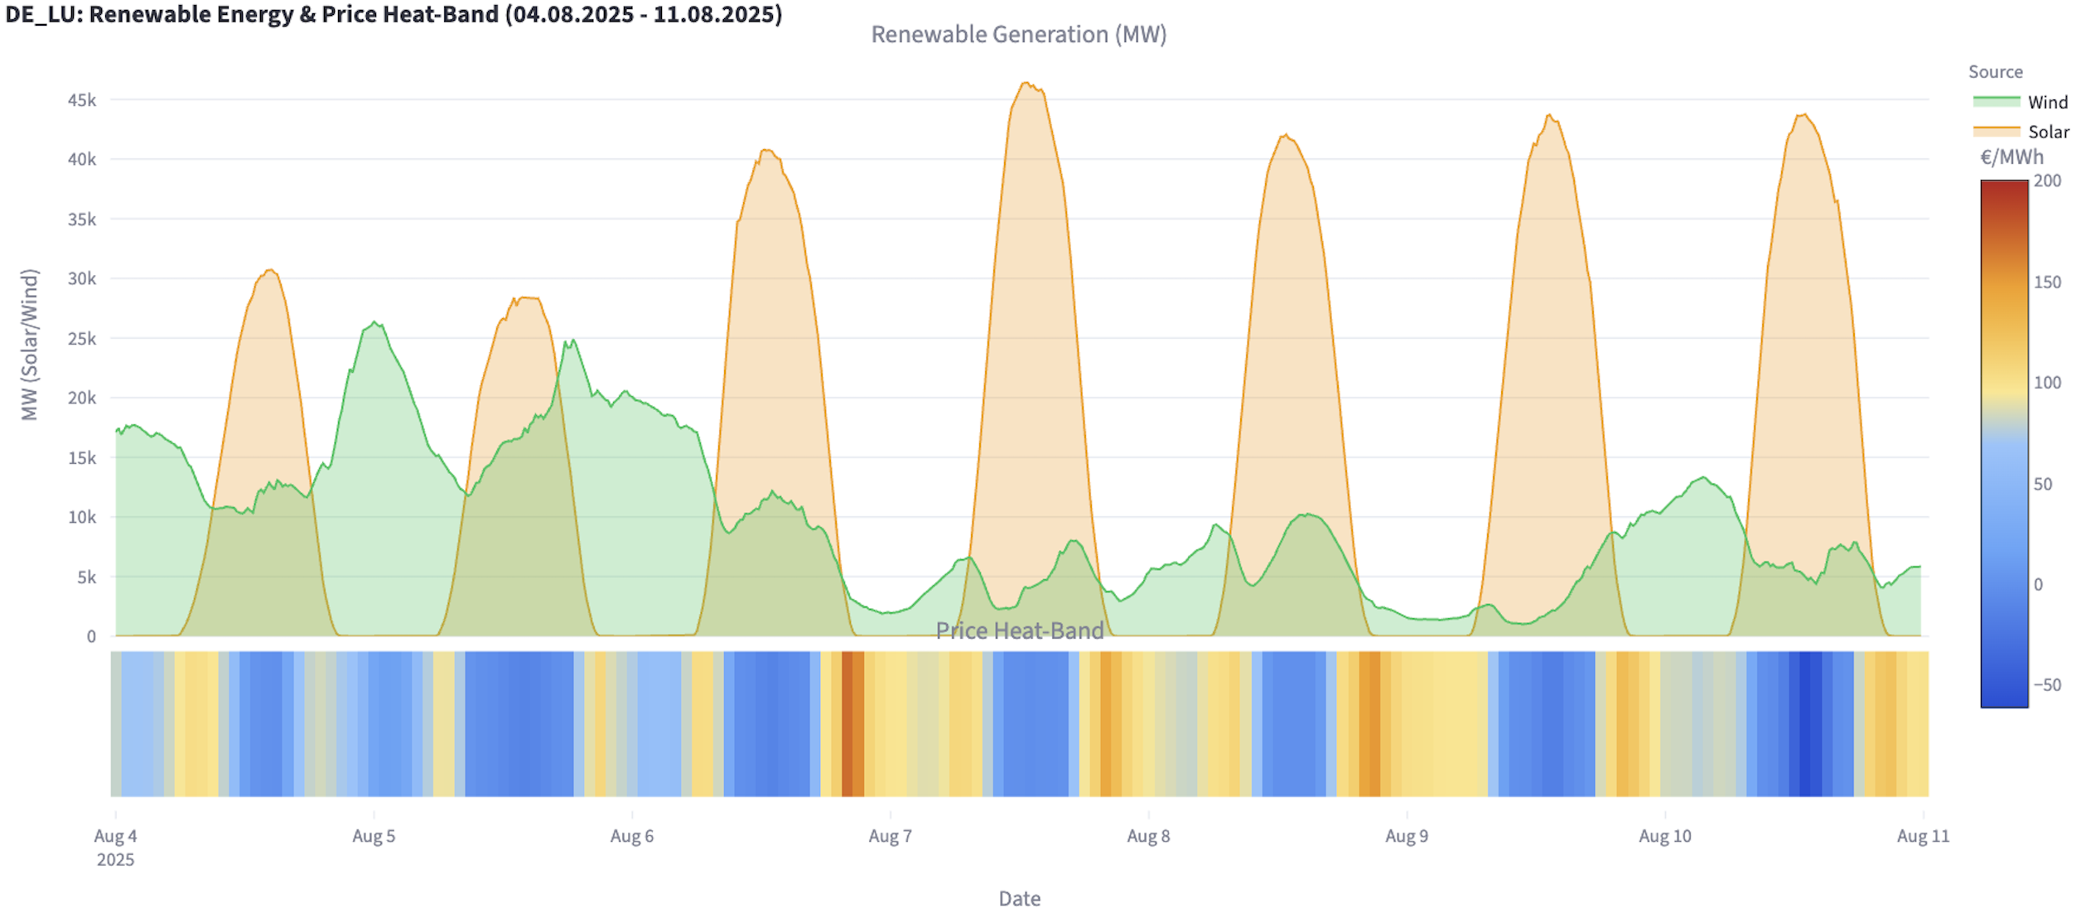Click the 'Price Heat-Band' subplot title

(x=1019, y=631)
